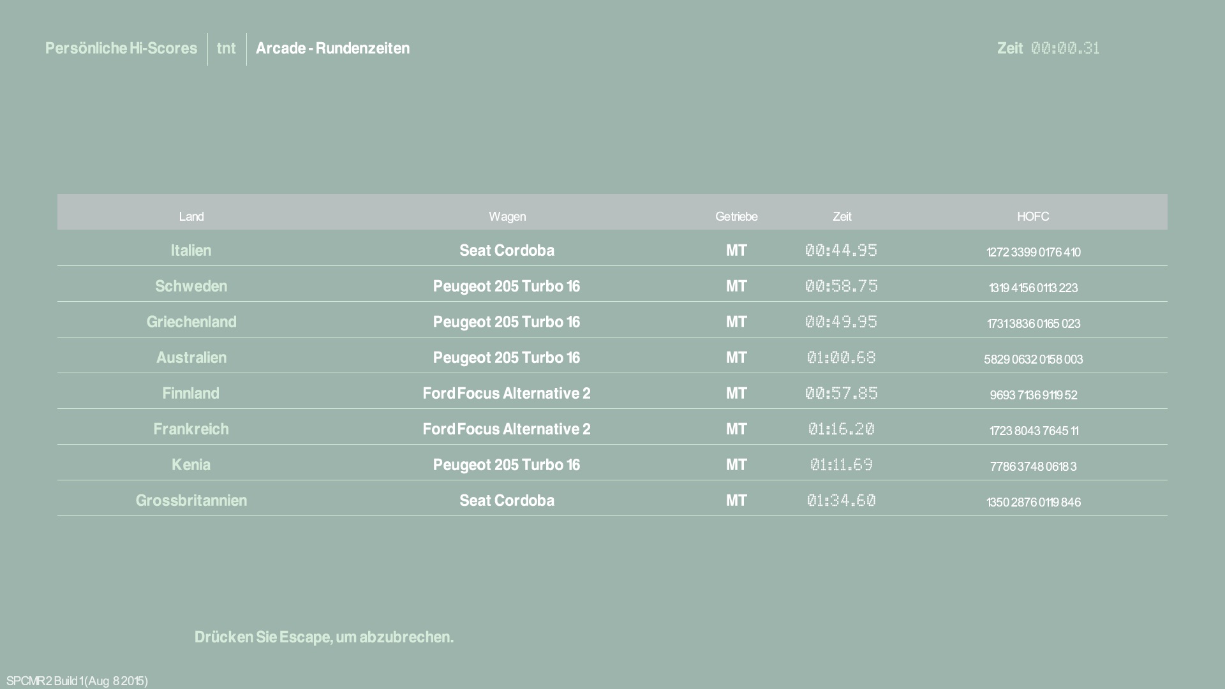Click the Arcade - Rundenzeiten title tab
Viewport: 1225px width, 689px height.
tap(332, 48)
